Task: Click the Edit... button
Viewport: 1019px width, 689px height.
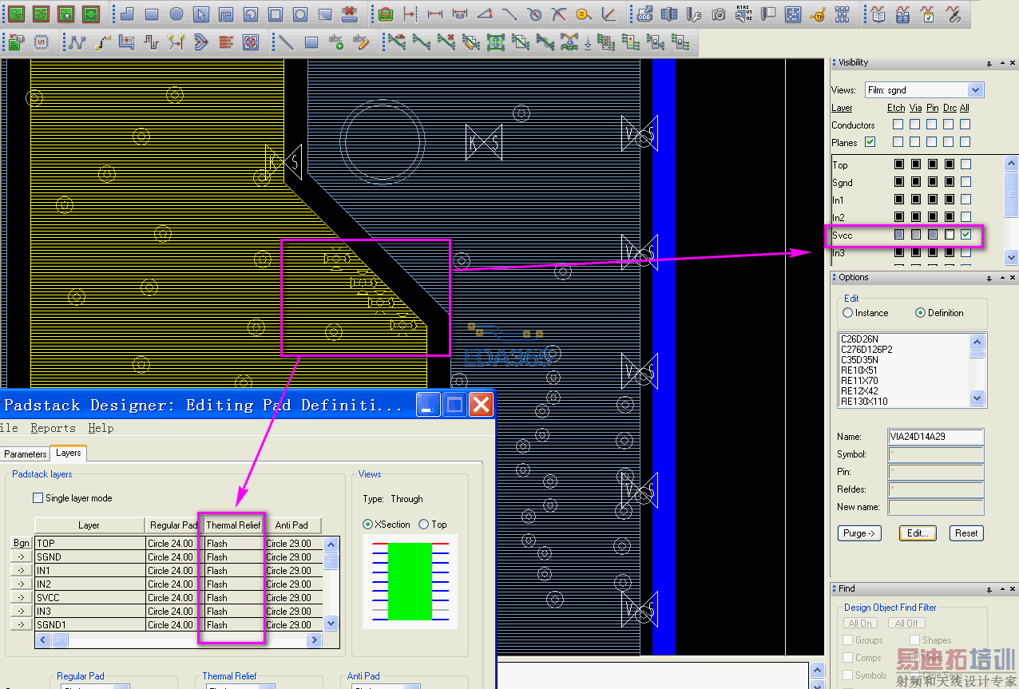Action: [919, 533]
